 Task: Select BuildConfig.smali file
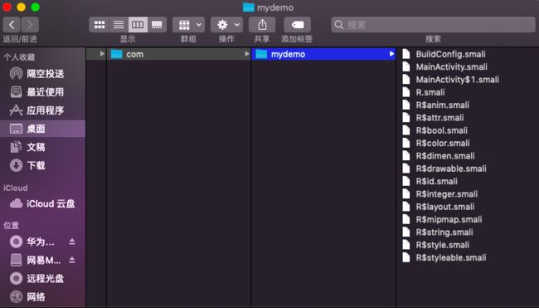point(450,54)
